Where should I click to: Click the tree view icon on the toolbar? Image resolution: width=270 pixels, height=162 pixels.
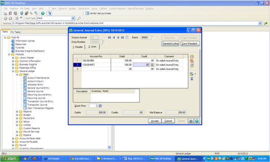(x=49, y=13)
